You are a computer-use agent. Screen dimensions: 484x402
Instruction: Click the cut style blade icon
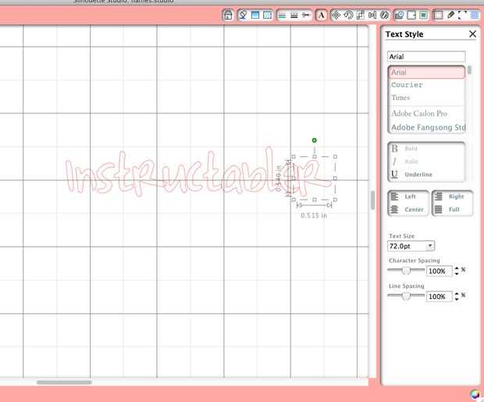[306, 15]
